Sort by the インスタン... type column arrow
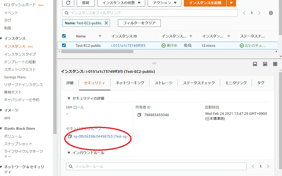282x176 pixels. pos(228,36)
